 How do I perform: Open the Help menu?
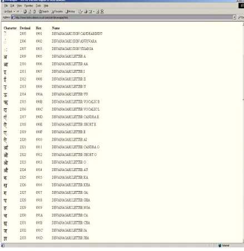pyautogui.click(x=46, y=6)
